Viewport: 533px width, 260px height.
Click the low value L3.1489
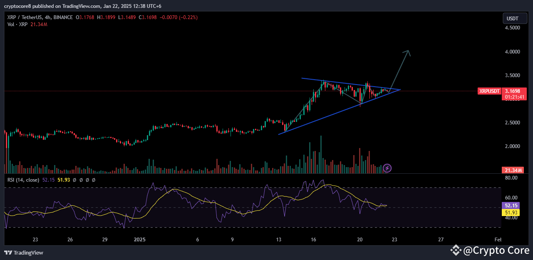pyautogui.click(x=128, y=17)
